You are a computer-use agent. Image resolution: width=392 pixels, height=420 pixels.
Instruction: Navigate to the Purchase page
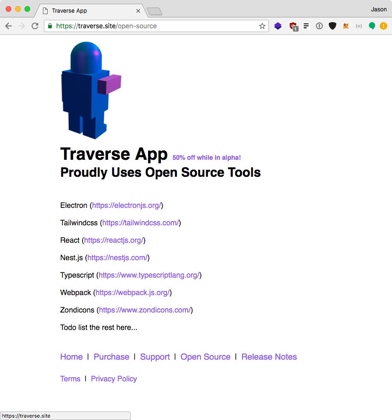coord(111,357)
